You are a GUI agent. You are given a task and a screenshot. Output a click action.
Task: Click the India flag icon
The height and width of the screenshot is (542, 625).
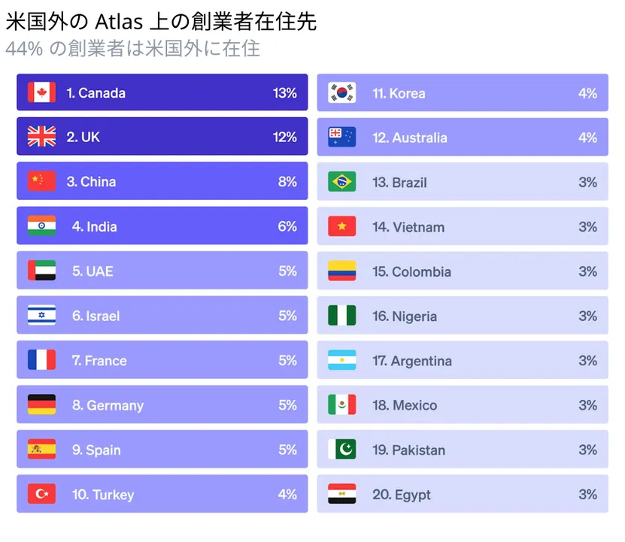[41, 226]
